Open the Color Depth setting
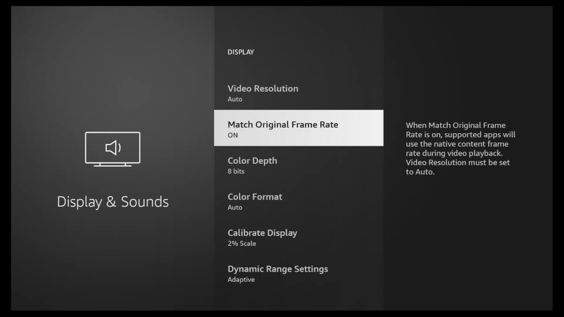The image size is (564, 317). [x=298, y=164]
